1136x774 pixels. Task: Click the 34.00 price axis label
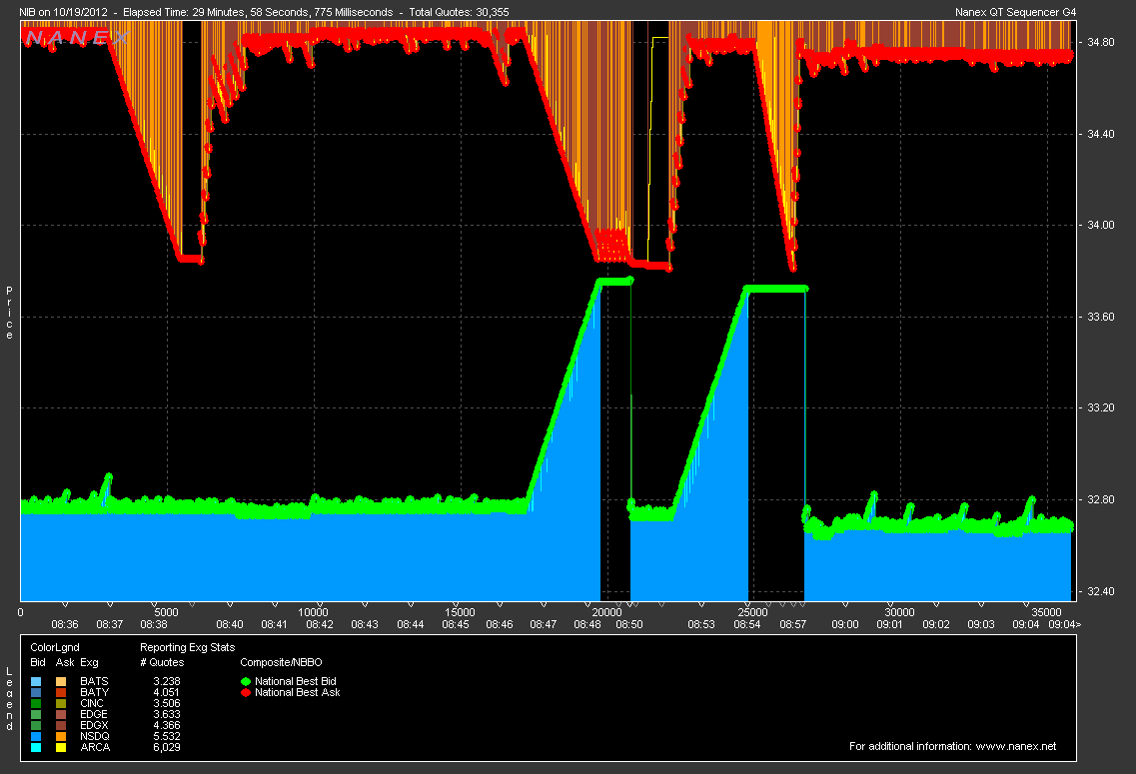click(1101, 225)
